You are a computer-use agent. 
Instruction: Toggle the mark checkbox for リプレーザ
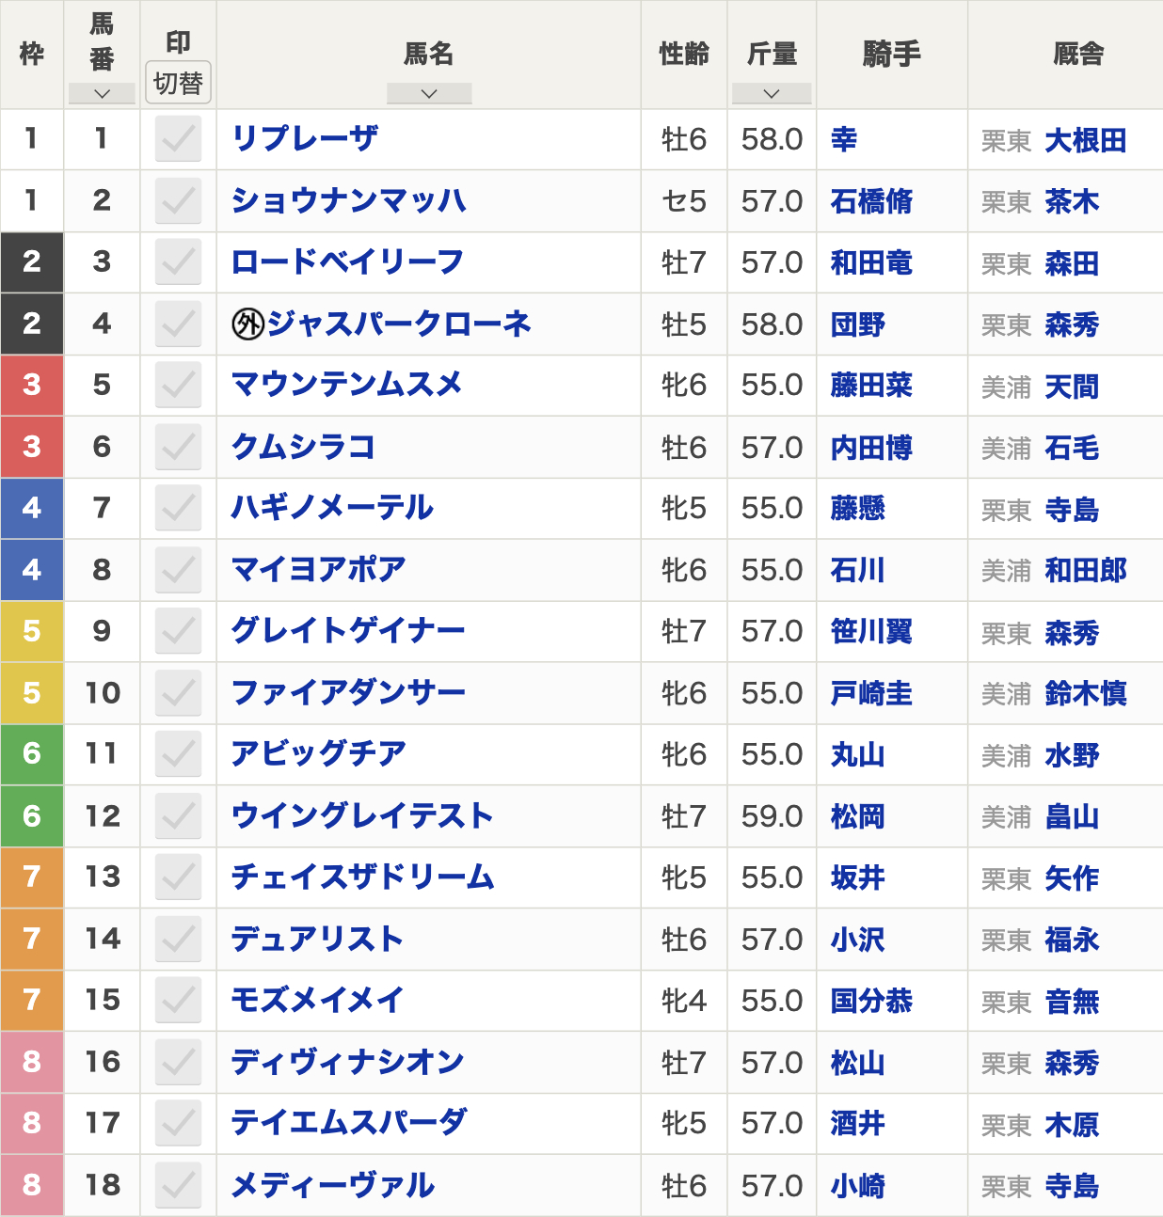(x=178, y=139)
